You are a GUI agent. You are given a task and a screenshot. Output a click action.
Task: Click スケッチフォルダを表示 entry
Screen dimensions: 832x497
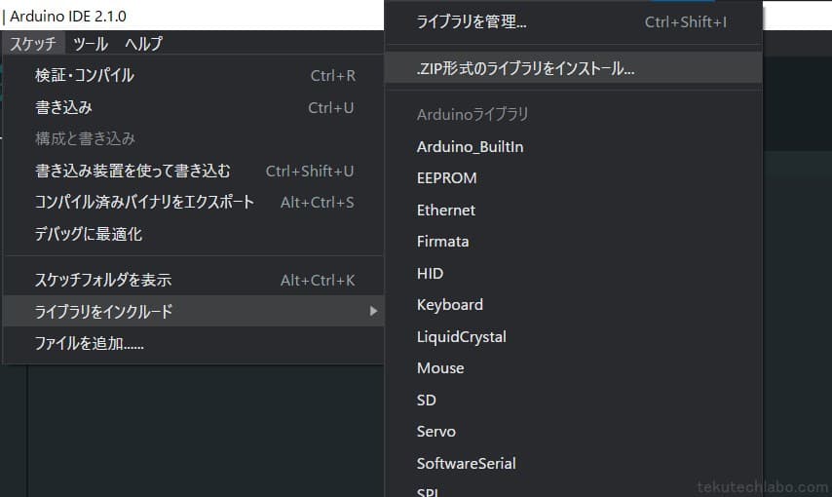tap(194, 280)
